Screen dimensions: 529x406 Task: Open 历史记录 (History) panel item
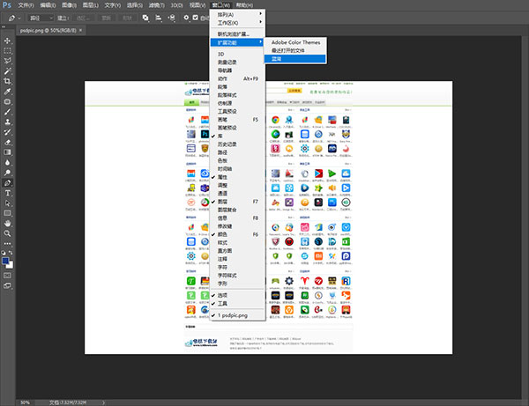[237, 144]
